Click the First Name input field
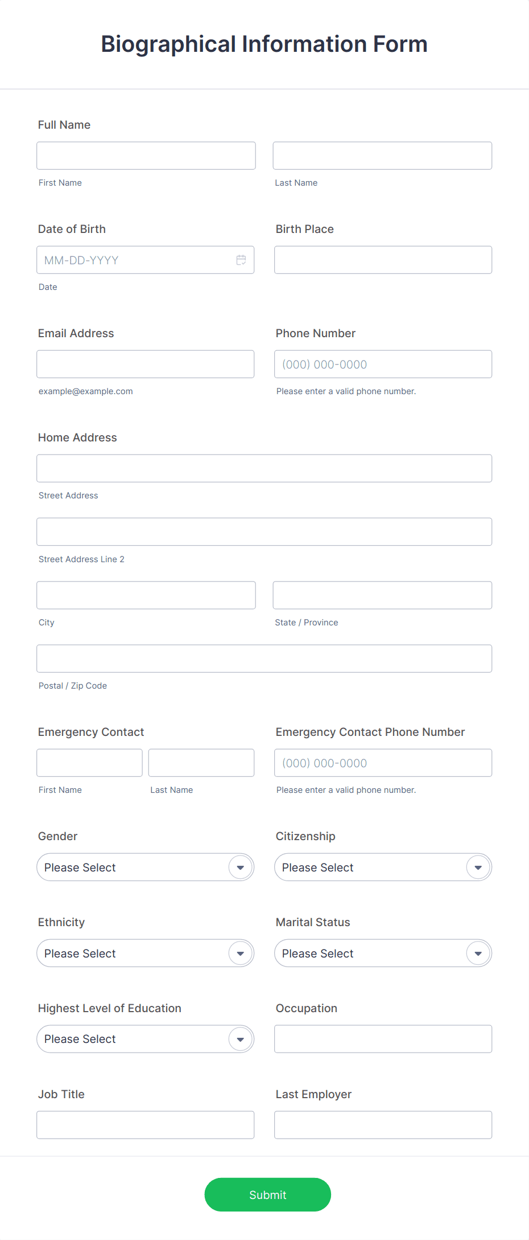 pyautogui.click(x=146, y=155)
